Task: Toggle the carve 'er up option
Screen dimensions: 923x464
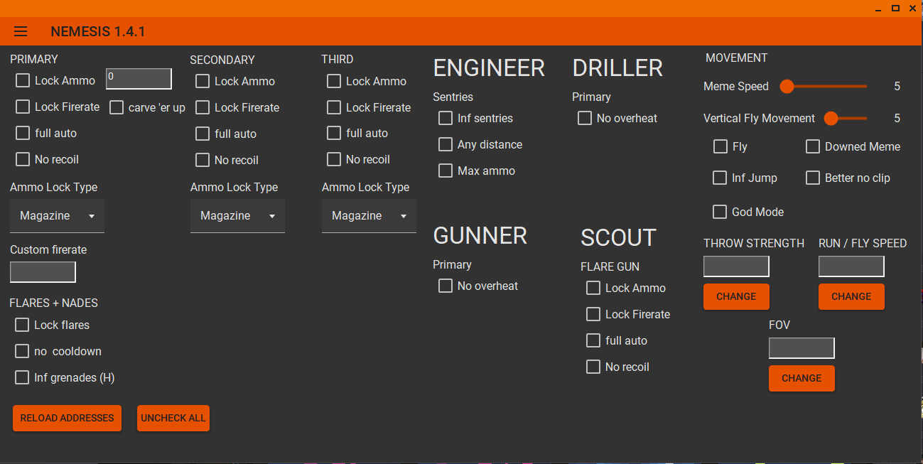Action: pyautogui.click(x=117, y=107)
